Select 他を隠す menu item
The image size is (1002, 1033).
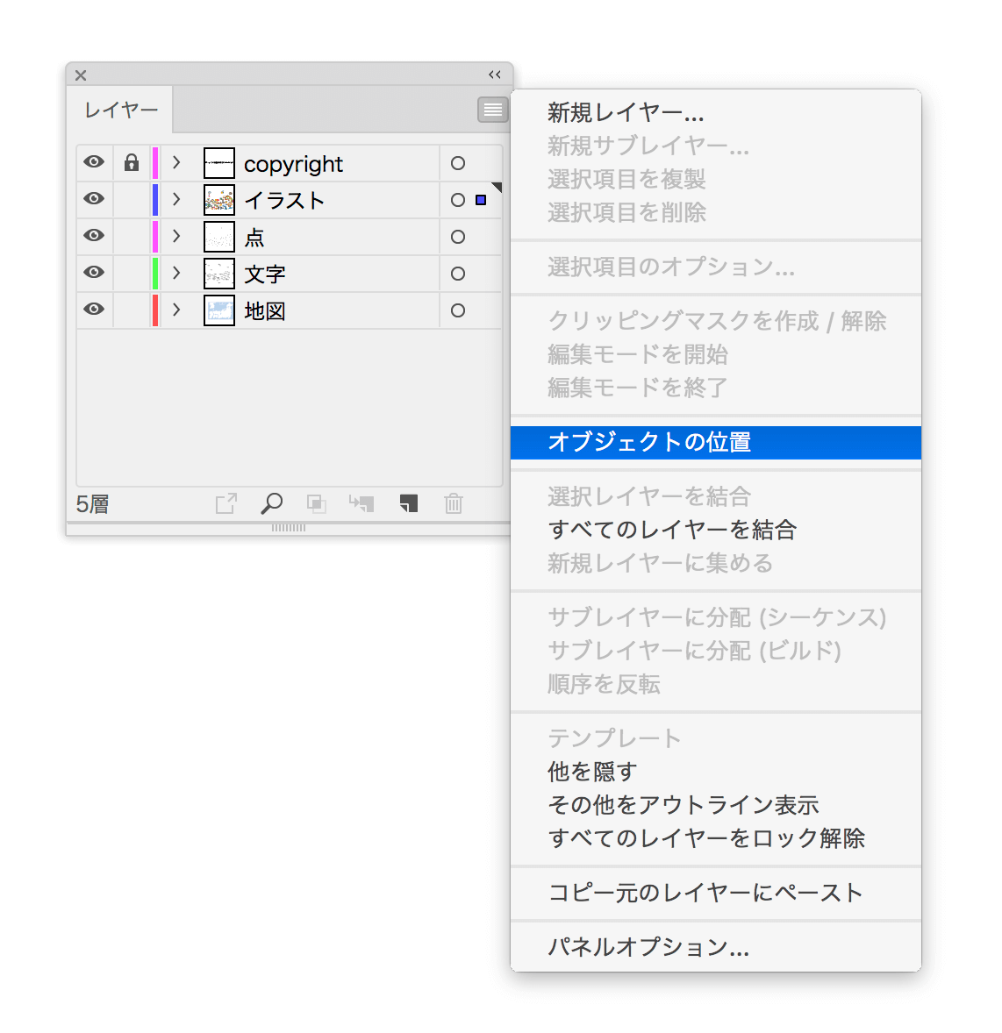coord(715,772)
